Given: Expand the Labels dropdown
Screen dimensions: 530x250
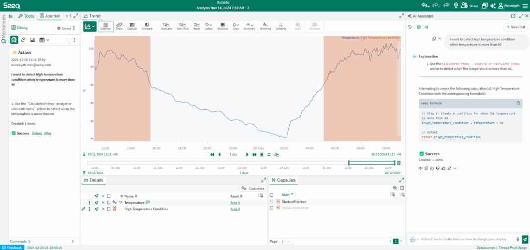Looking at the screenshot, I should tap(209, 26).
